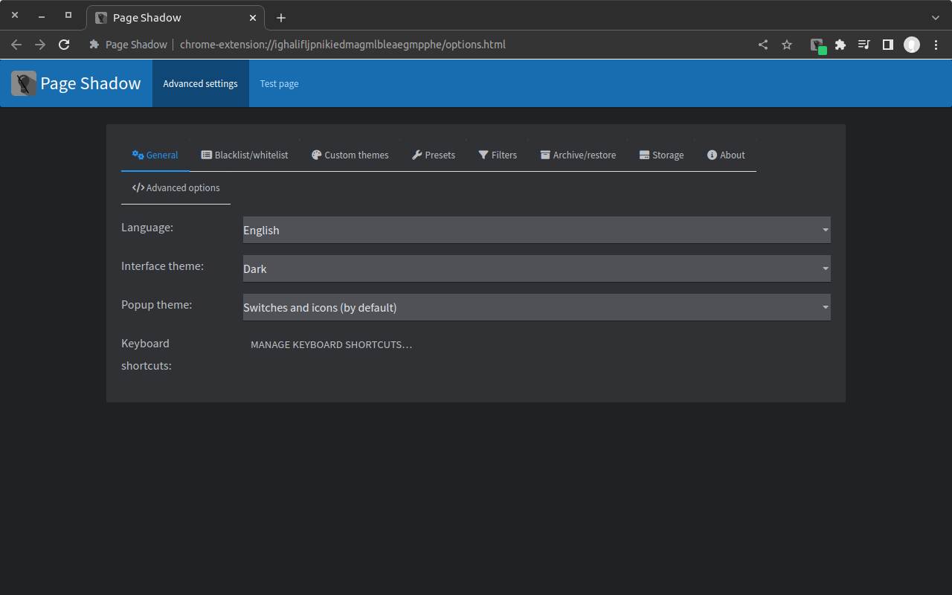
Task: Open the Blacklist/whitelist tab
Action: [x=245, y=155]
